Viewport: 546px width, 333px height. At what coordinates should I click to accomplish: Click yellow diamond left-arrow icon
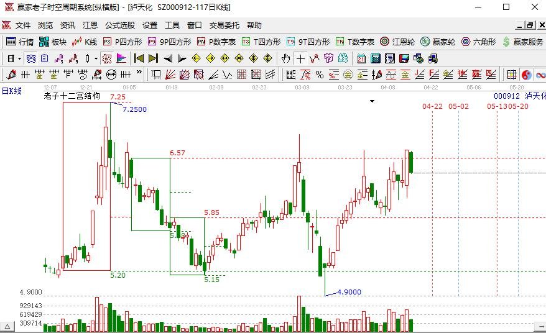tap(197, 58)
